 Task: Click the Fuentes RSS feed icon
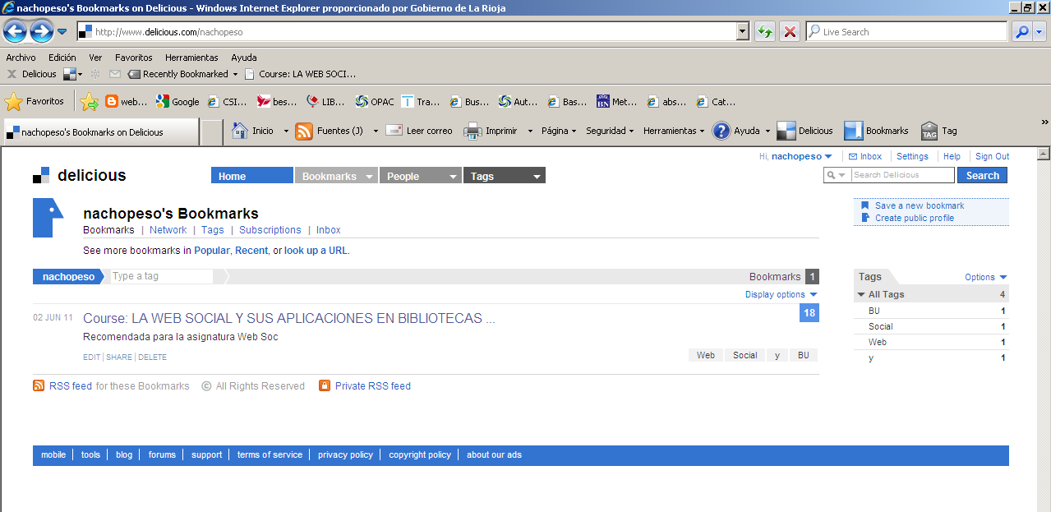(x=304, y=131)
